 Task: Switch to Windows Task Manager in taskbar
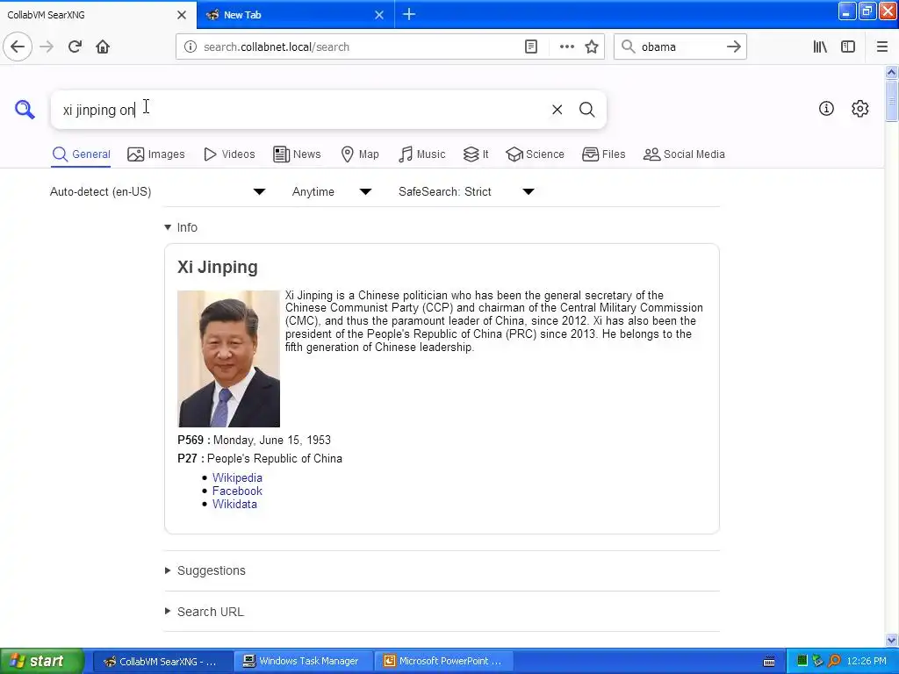tap(303, 661)
